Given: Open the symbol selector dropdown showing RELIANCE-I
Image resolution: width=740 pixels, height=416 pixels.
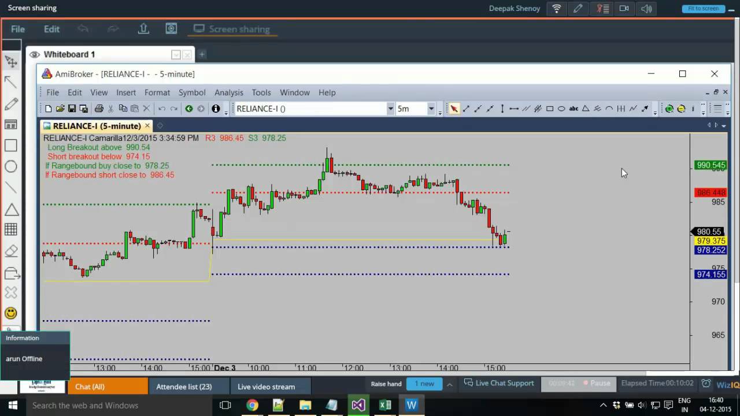Looking at the screenshot, I should click(390, 109).
